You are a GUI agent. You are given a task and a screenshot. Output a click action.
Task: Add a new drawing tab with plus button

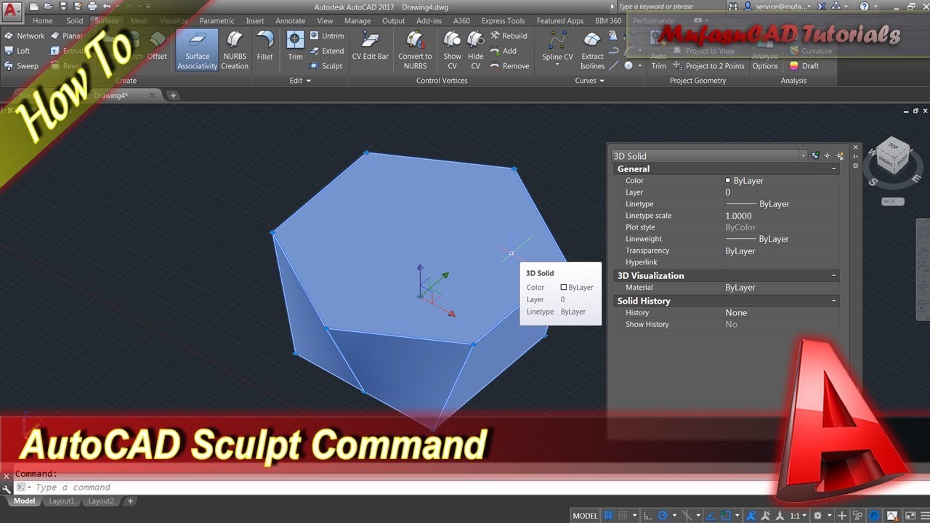tap(173, 95)
